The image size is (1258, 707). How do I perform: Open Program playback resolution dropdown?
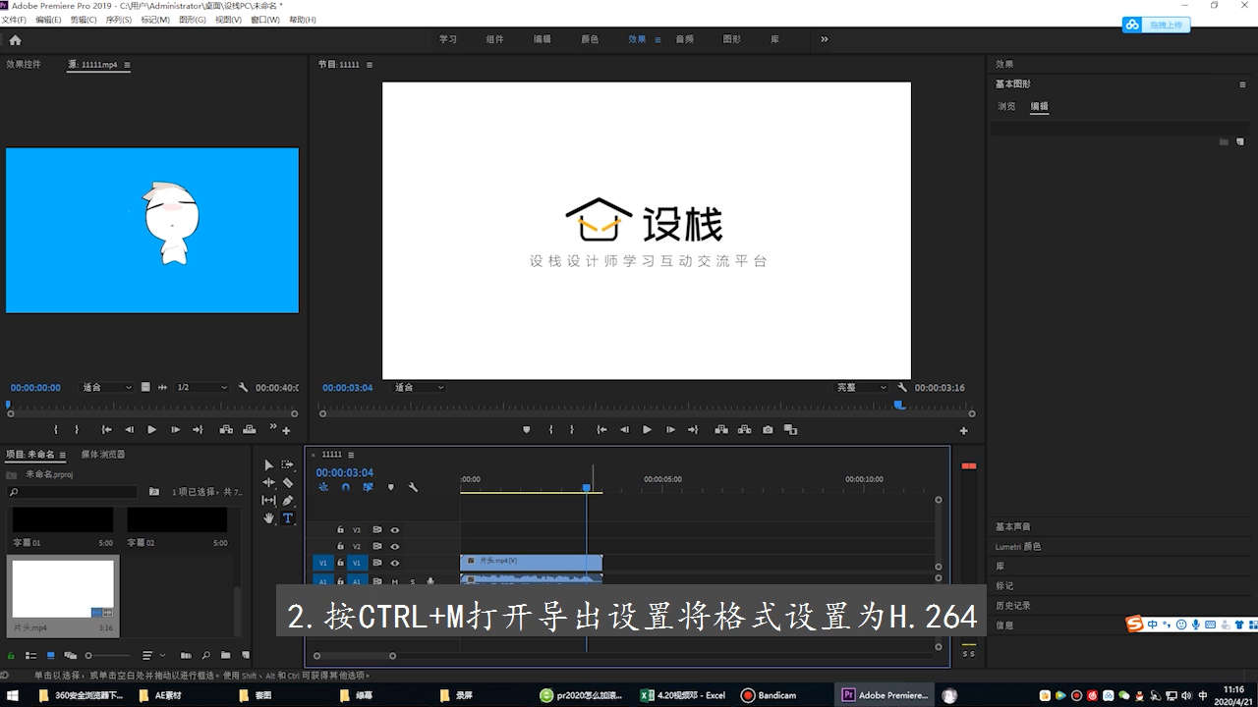(x=861, y=387)
